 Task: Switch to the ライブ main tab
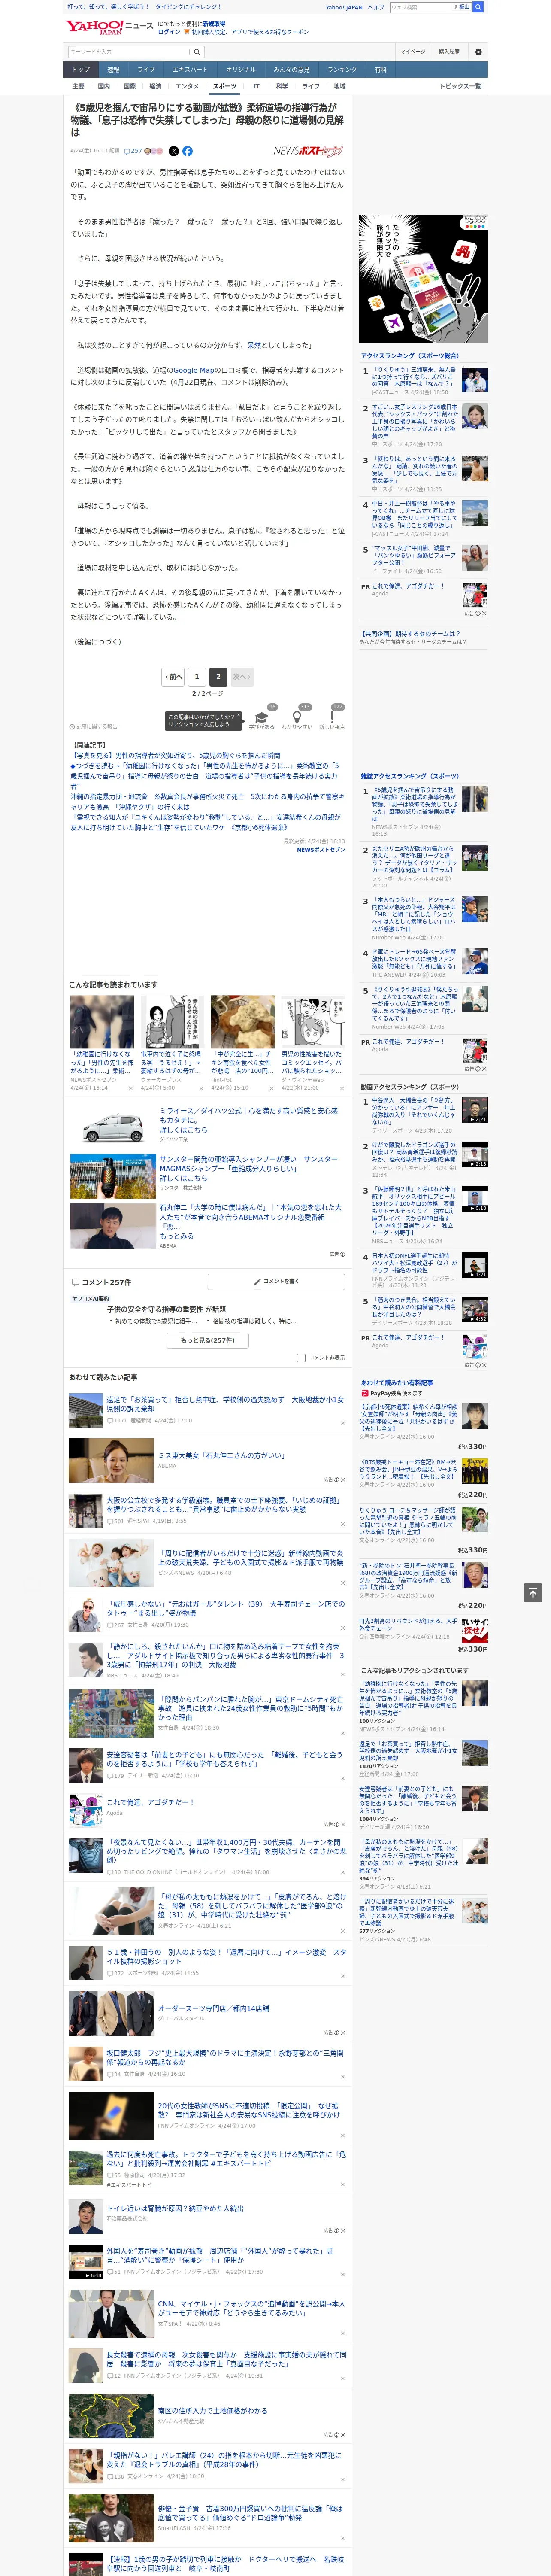(146, 70)
